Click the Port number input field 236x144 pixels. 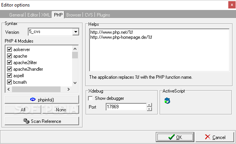pyautogui.click(x=126, y=107)
